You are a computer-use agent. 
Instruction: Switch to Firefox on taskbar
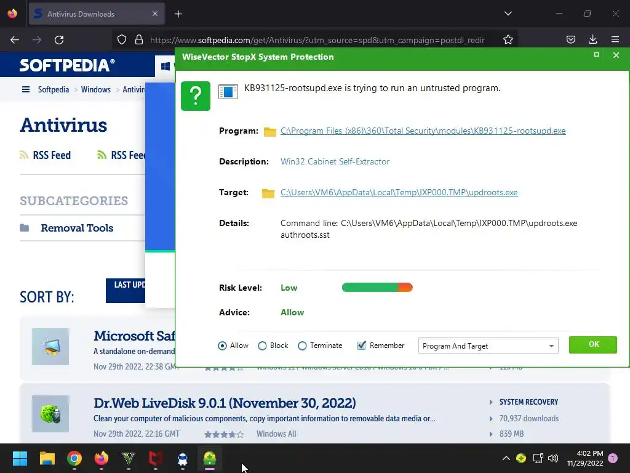point(102,458)
